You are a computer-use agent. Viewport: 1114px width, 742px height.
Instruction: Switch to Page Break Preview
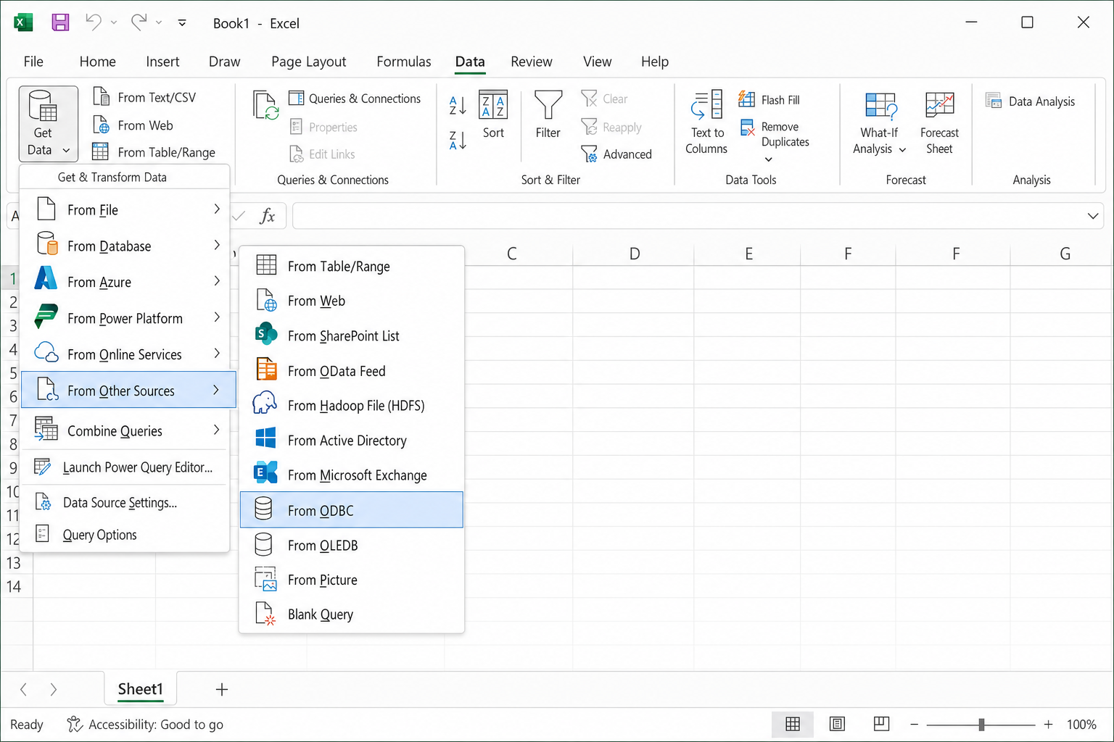point(881,724)
